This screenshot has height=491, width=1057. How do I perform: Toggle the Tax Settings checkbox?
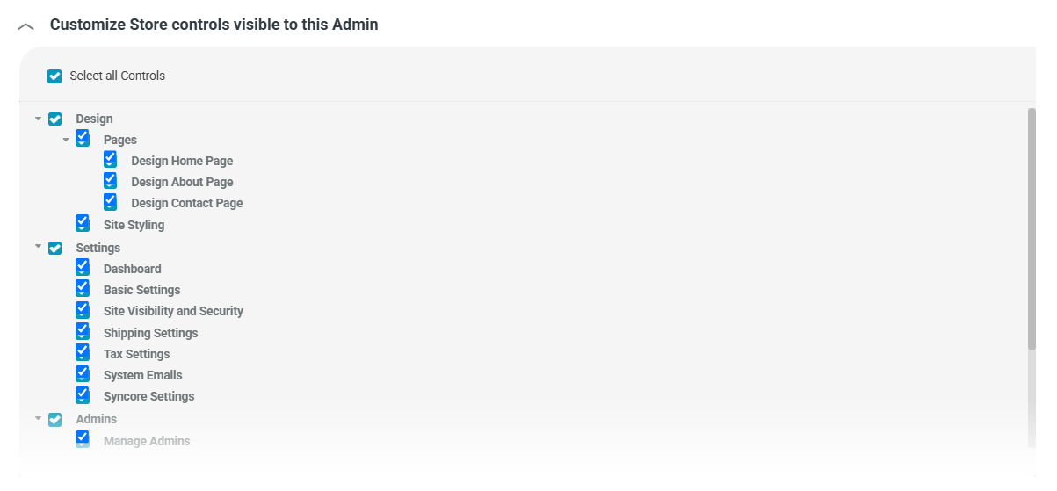[x=83, y=353]
